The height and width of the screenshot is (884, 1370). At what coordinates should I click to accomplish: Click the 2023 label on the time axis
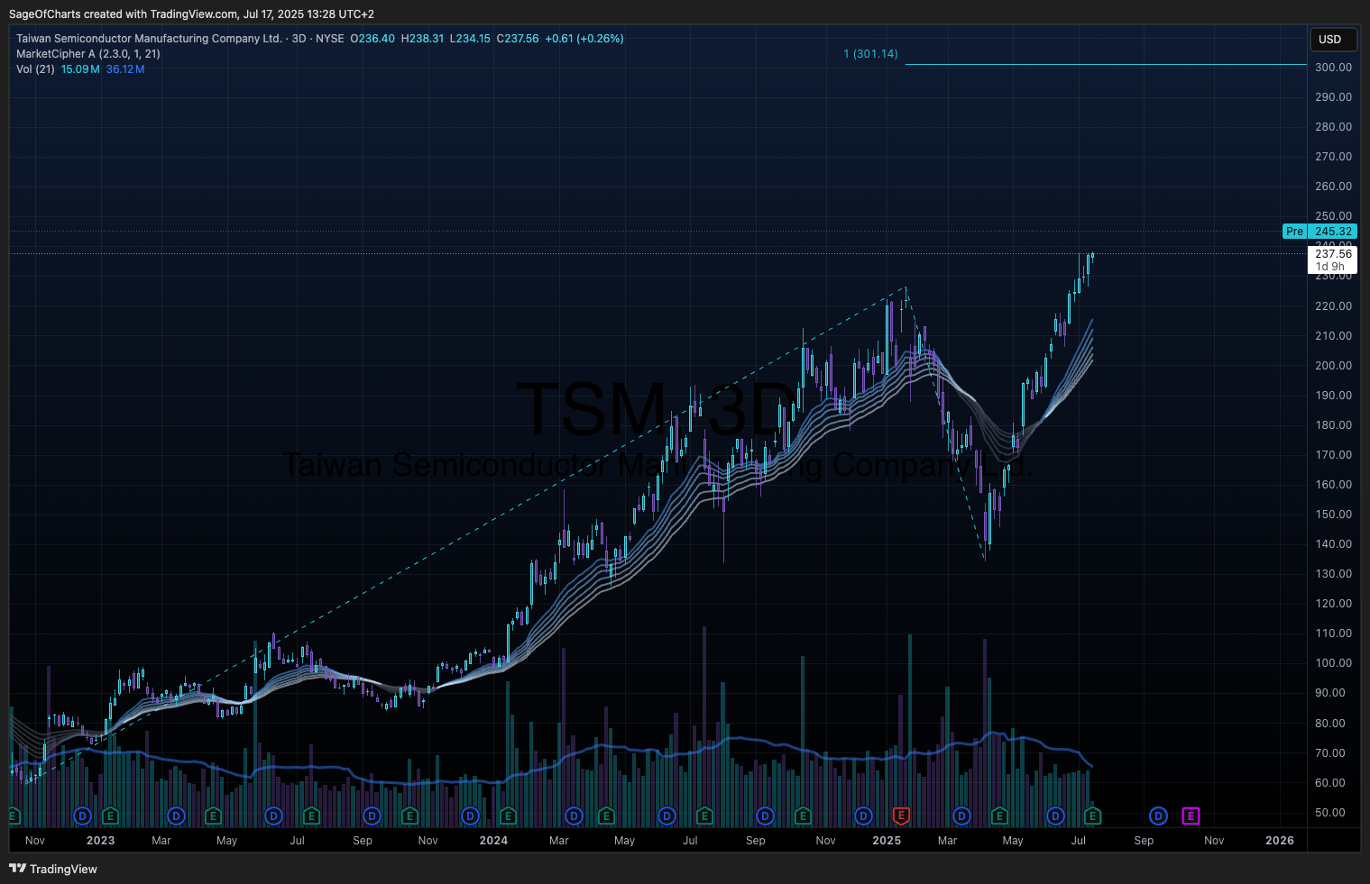coord(100,841)
